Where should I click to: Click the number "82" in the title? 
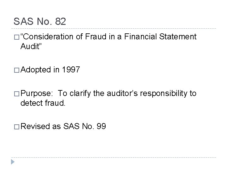pyautogui.click(x=61, y=21)
